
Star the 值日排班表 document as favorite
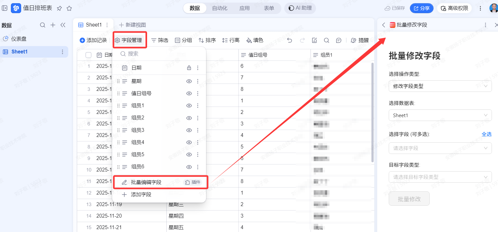point(69,8)
